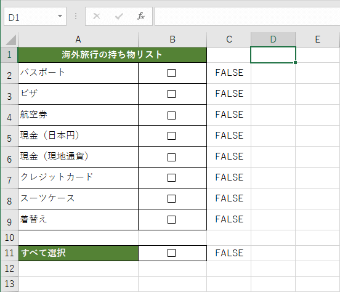Click the cell containing 航空券

[78, 115]
